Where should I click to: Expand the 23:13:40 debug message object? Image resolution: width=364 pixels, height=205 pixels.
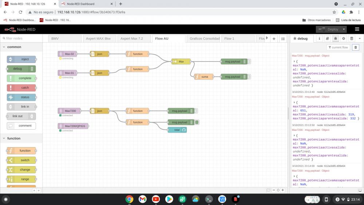[x=294, y=102]
